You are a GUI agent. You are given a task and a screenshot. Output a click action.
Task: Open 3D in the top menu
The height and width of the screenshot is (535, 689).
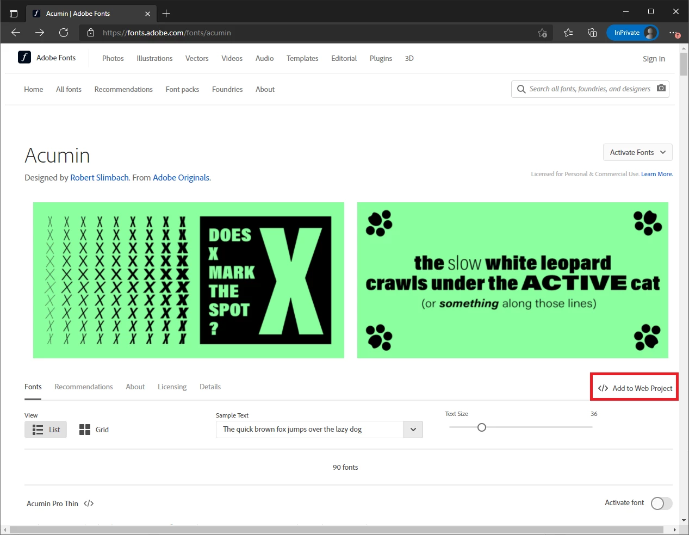point(409,58)
